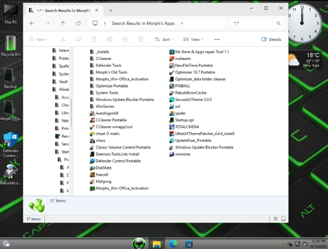Screen dimensions: 328x249
Task: Click the Delete trash icon in toolbar
Action: click(141, 39)
